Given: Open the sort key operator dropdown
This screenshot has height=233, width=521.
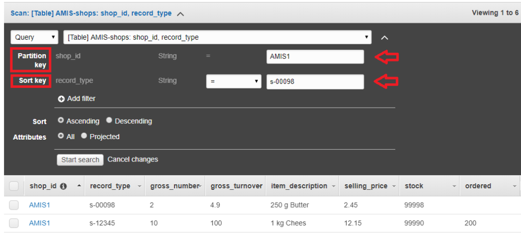Looking at the screenshot, I should (234, 81).
